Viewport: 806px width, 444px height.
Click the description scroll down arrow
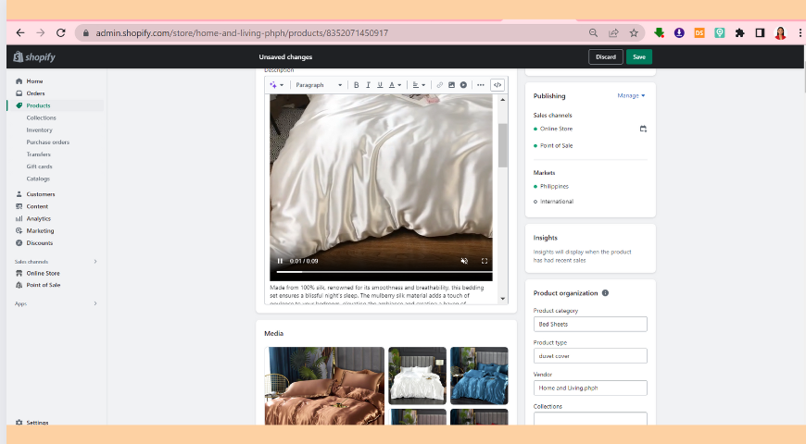pyautogui.click(x=503, y=299)
